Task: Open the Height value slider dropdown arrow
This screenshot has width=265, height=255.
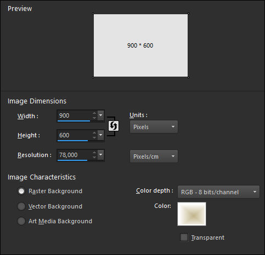Action: [100, 135]
